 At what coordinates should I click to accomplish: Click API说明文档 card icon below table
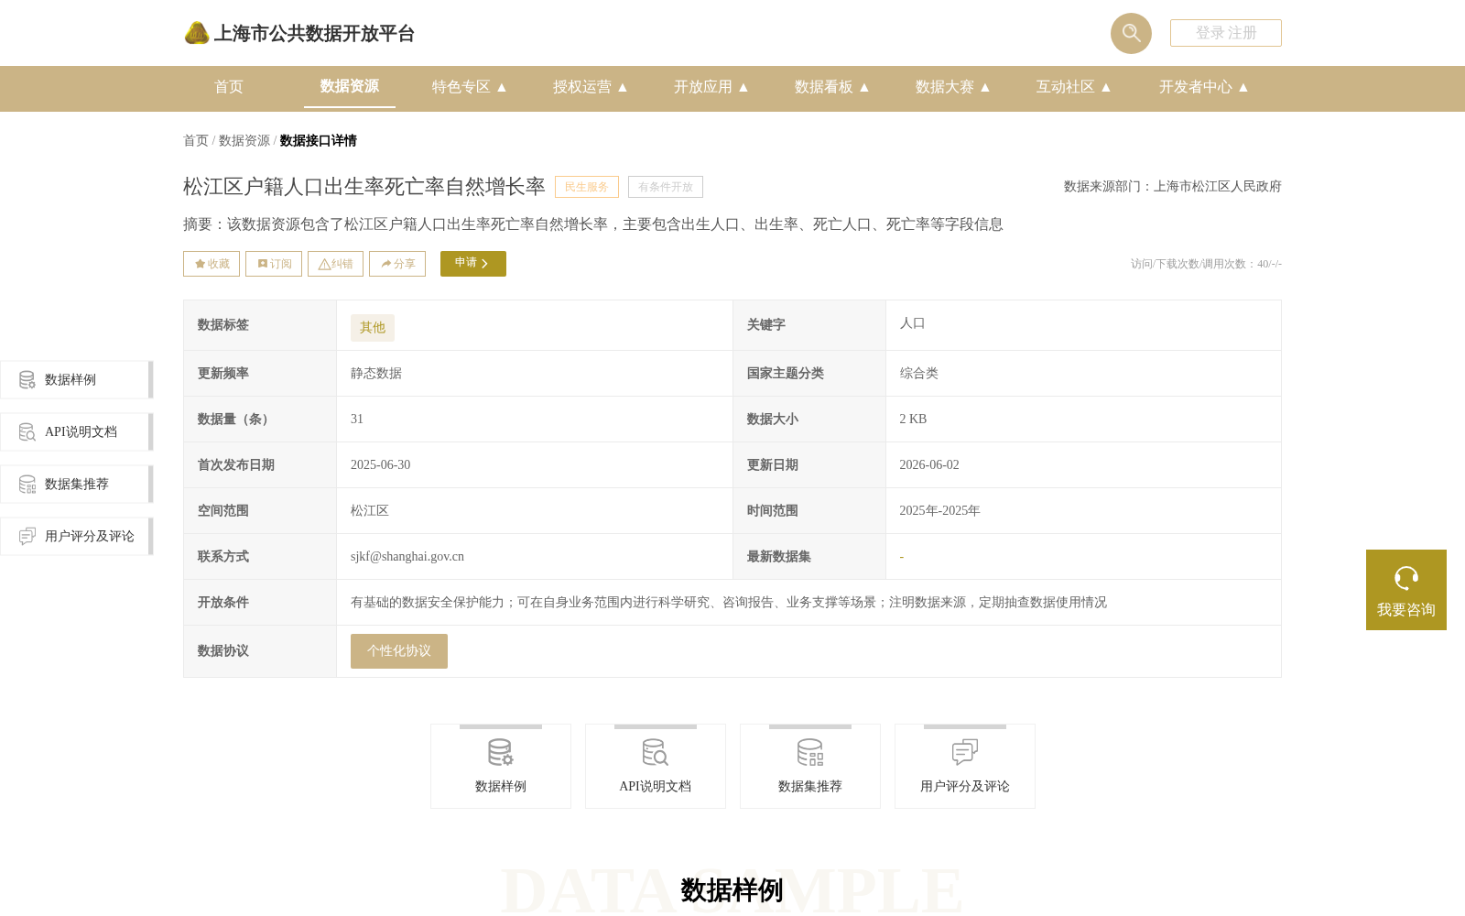(656, 753)
